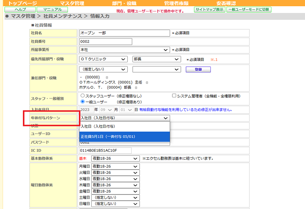
Task: Click 社員番号 field containing 0002
Action: (x=106, y=41)
